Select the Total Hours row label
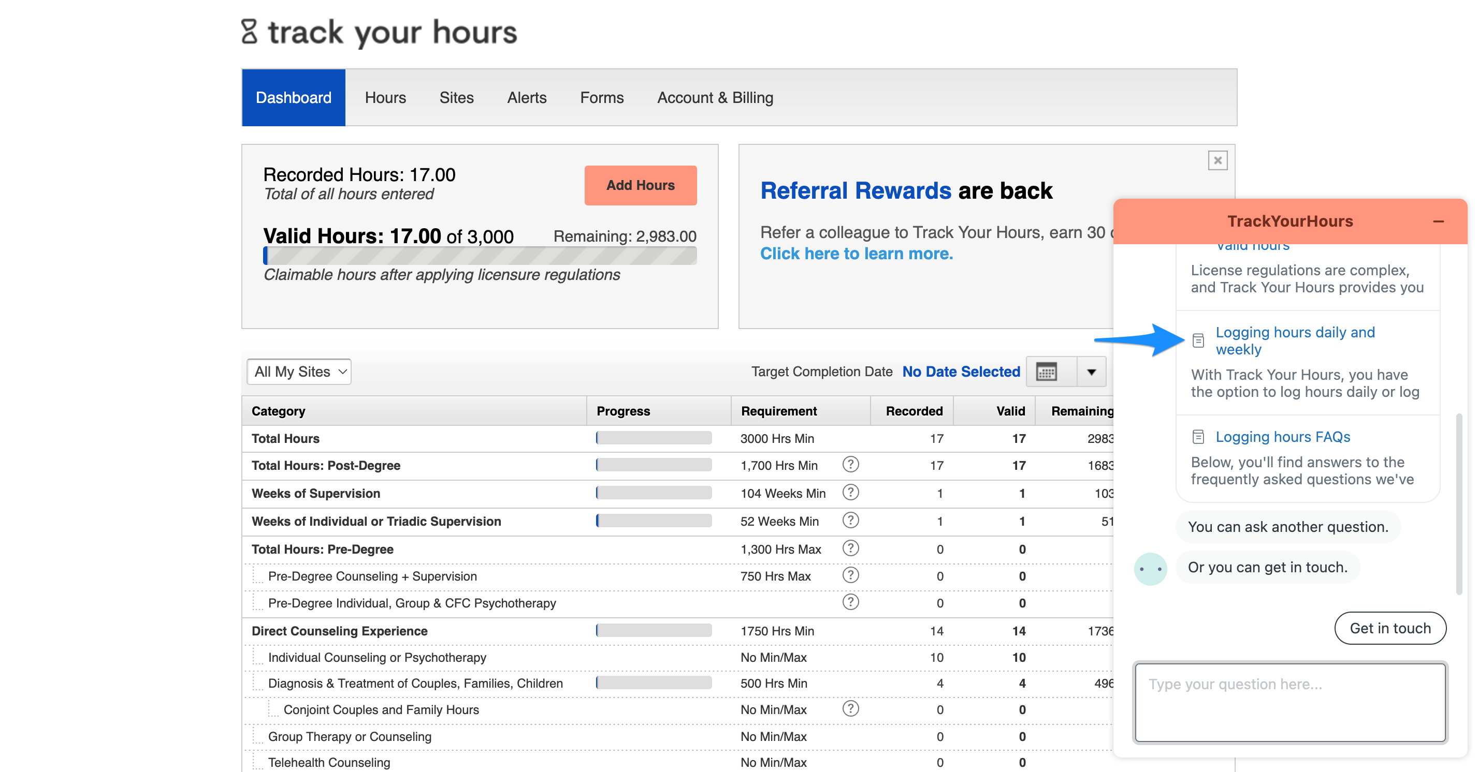This screenshot has height=772, width=1478. pos(285,438)
